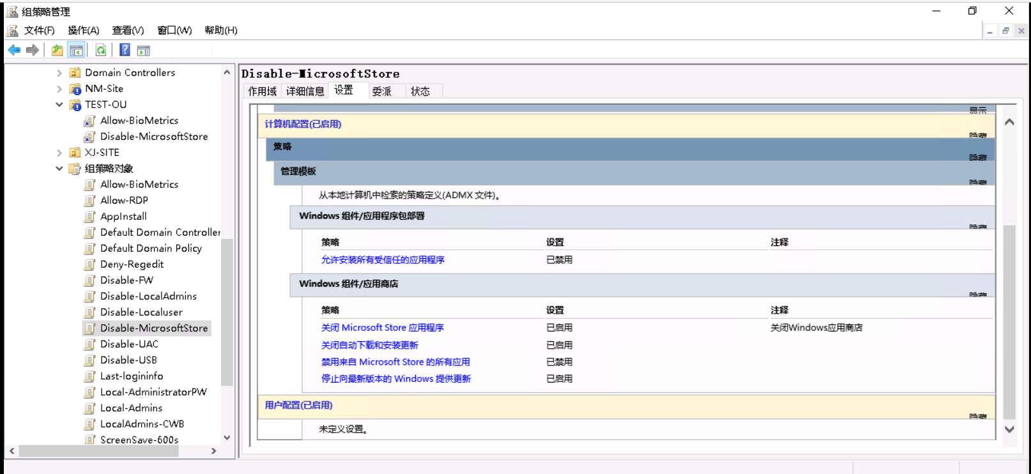Click the console icon in the title bar

coord(12,11)
